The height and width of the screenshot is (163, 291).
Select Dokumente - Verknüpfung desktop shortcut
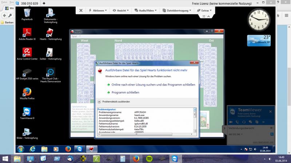pyautogui.click(x=51, y=16)
